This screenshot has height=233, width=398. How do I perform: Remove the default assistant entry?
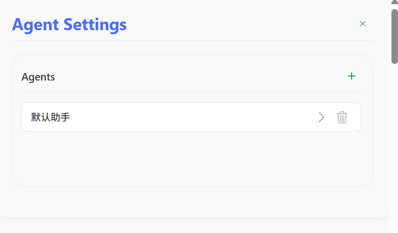coord(342,117)
